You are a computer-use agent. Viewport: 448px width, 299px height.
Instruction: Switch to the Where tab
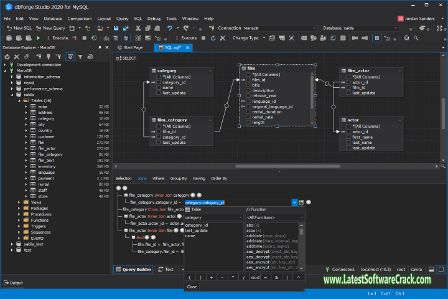159,178
